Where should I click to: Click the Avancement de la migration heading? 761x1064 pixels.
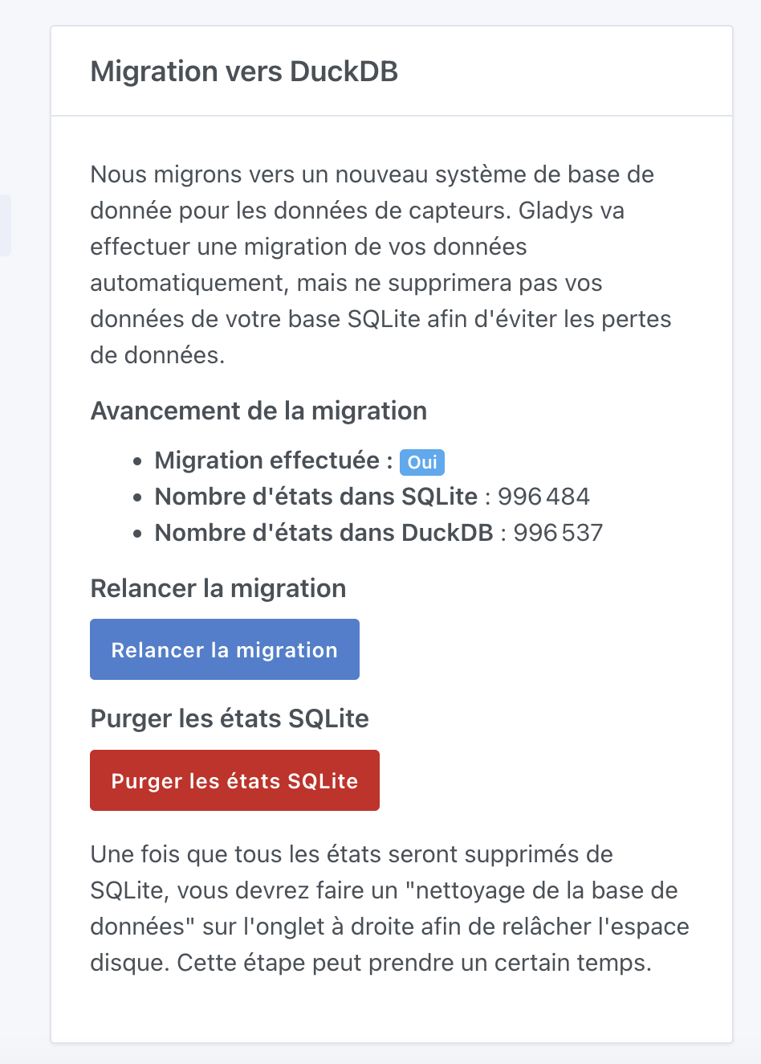[x=258, y=411]
